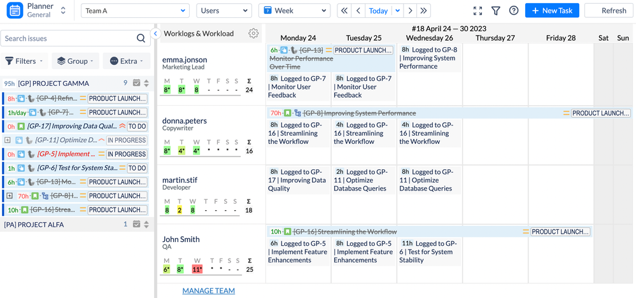Select GP-5 Implement issue in sidebar
This screenshot has width=636, height=298.
pyautogui.click(x=76, y=154)
